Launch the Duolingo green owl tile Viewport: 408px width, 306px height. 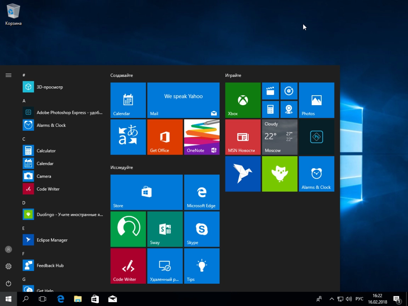click(280, 174)
